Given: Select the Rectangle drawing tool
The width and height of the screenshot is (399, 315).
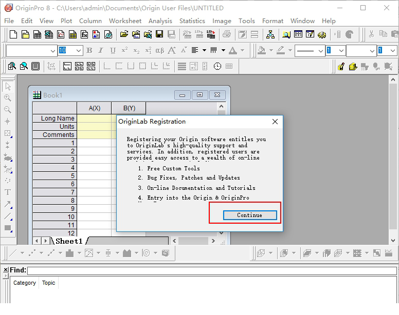Looking at the screenshot, I should click(x=8, y=228).
